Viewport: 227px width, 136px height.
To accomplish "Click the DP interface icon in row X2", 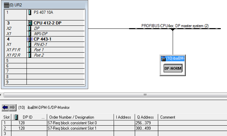I will [30, 28].
